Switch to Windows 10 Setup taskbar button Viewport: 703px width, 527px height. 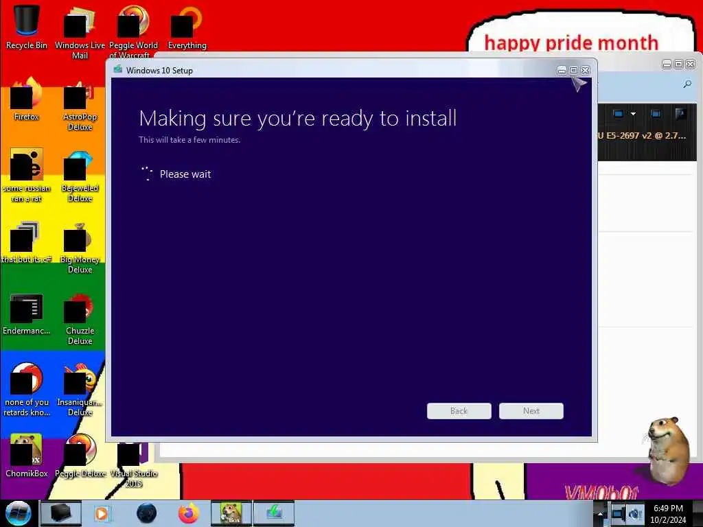pyautogui.click(x=274, y=513)
